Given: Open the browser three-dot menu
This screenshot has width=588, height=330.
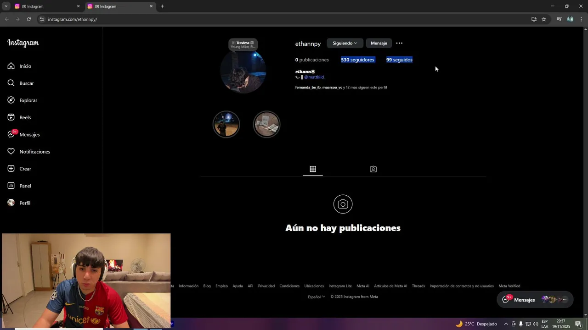Looking at the screenshot, I should point(581,19).
